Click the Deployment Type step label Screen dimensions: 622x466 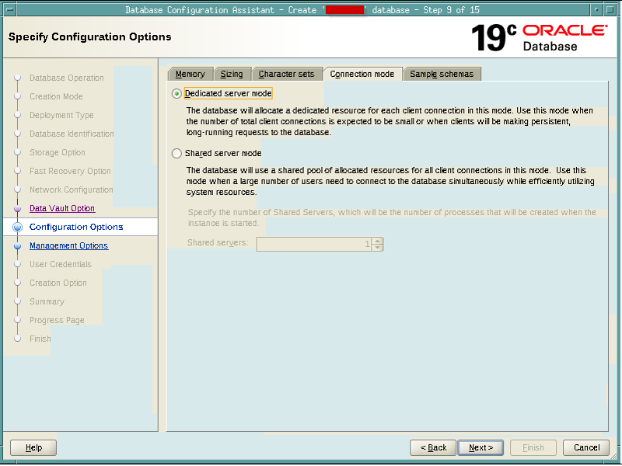[x=61, y=115]
